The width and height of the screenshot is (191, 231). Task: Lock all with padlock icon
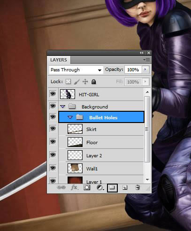click(93, 82)
